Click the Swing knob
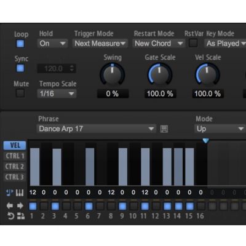Screen dimensions: 246x246 (112, 74)
